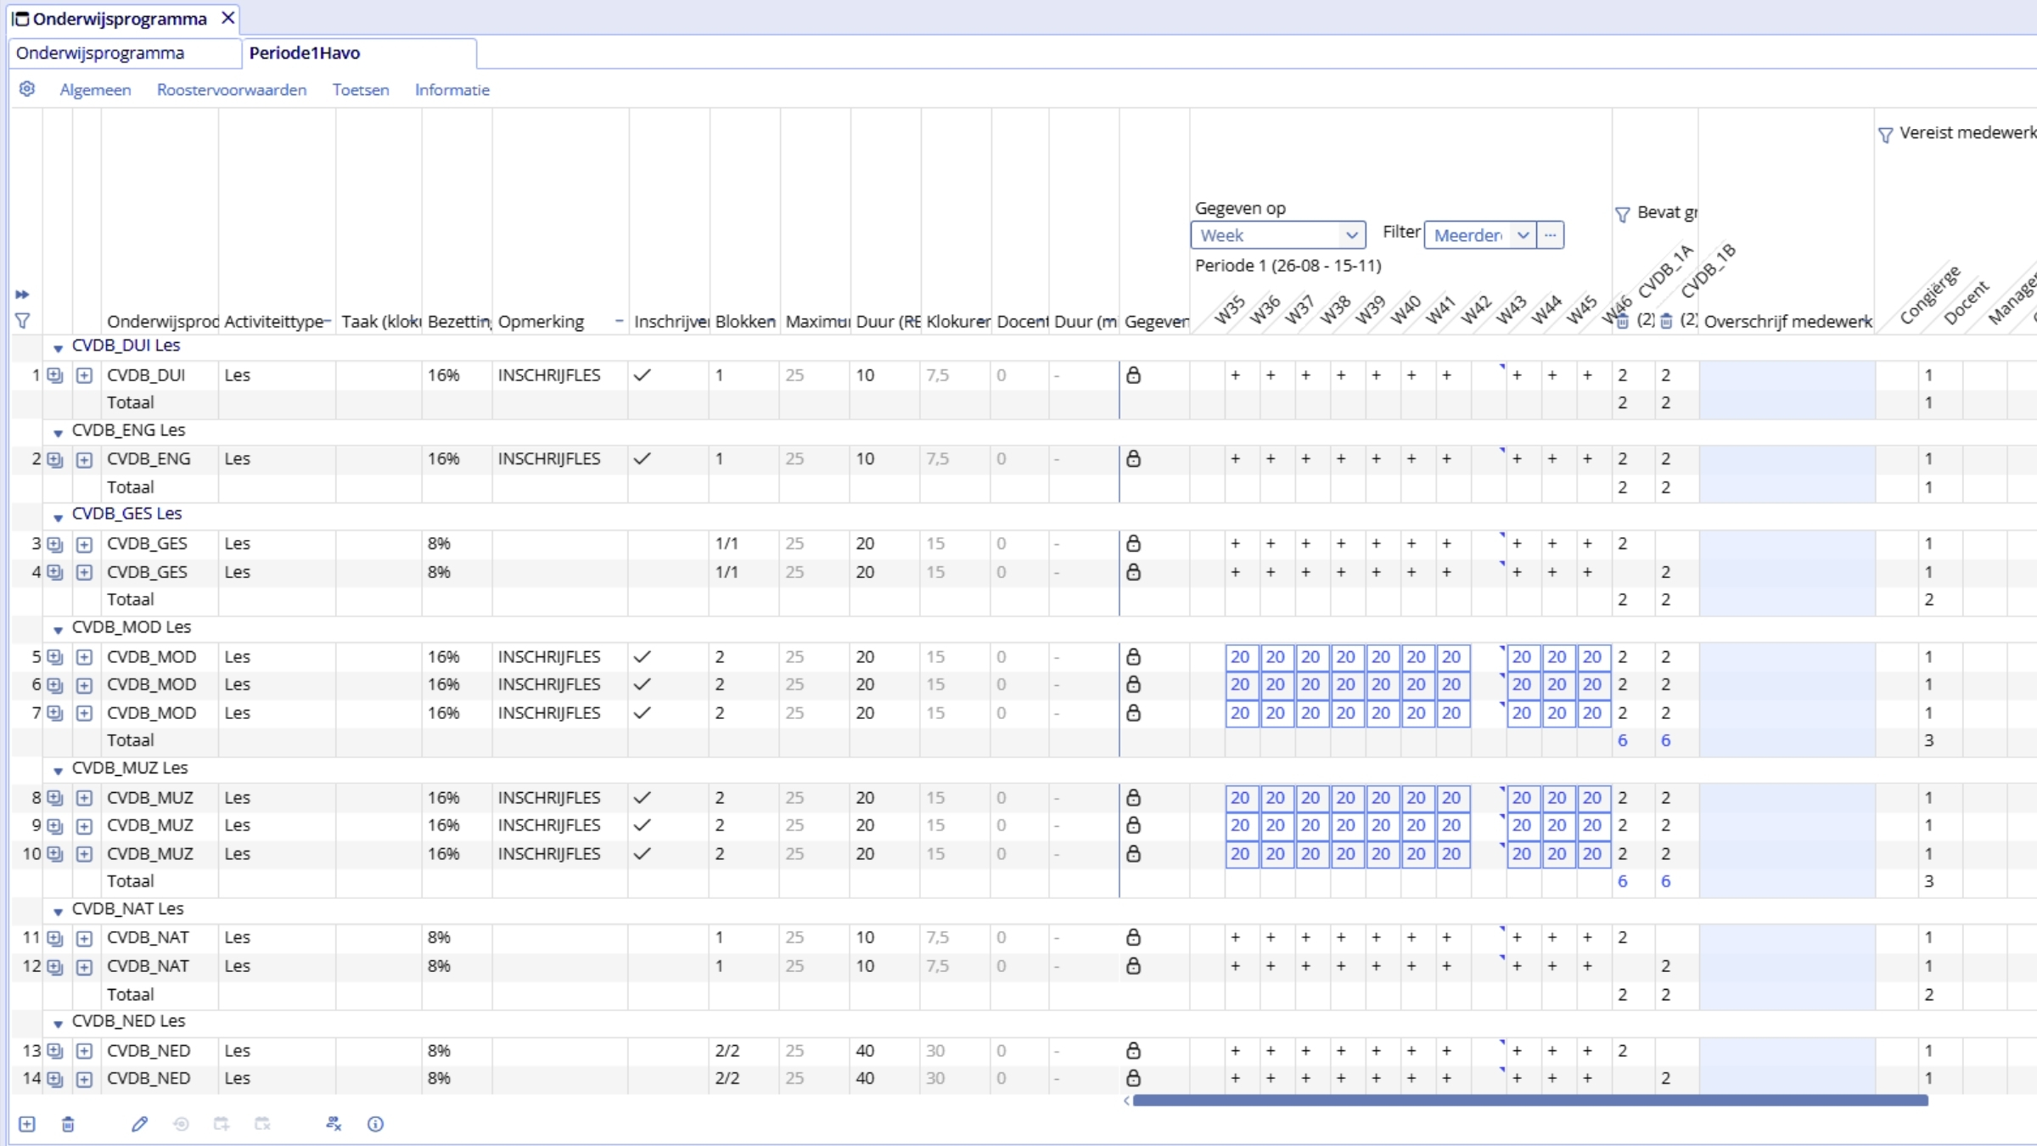Open the Toetsen section
The height and width of the screenshot is (1146, 2037).
[361, 90]
